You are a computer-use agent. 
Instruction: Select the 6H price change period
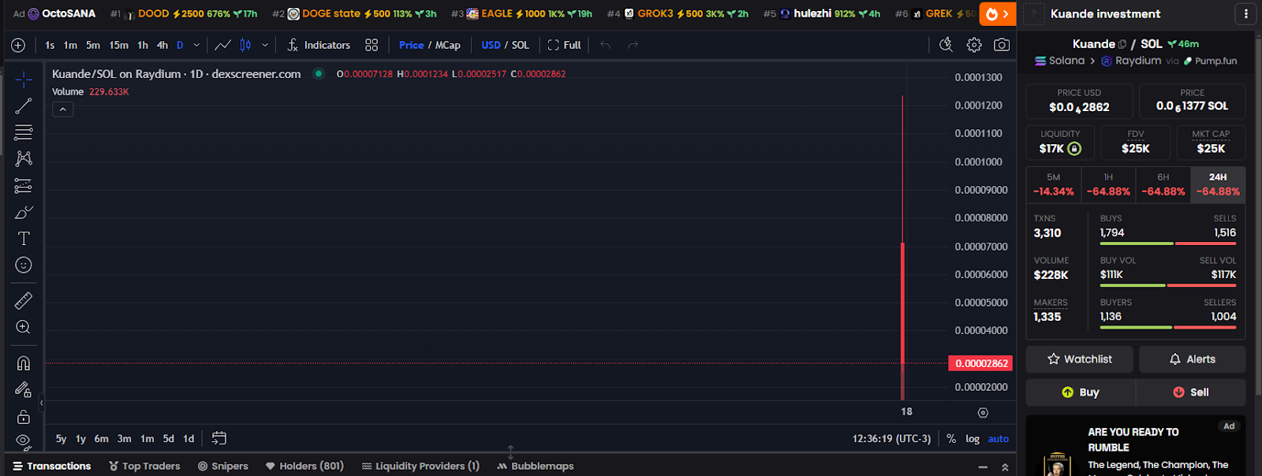coord(1163,184)
